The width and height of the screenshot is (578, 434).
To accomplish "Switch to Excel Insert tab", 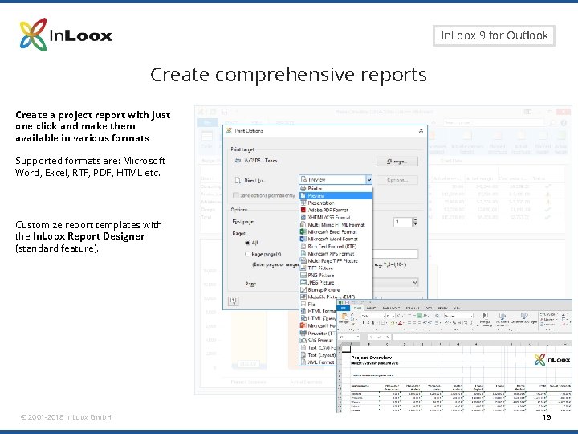I will (x=372, y=308).
